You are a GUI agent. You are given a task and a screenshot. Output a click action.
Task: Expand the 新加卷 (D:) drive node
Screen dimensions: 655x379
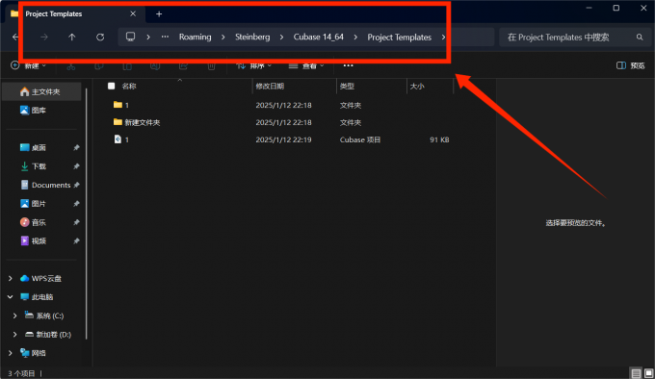coord(15,335)
